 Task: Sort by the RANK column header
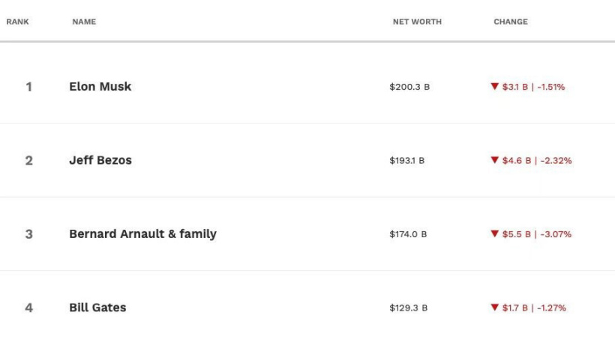click(x=18, y=22)
